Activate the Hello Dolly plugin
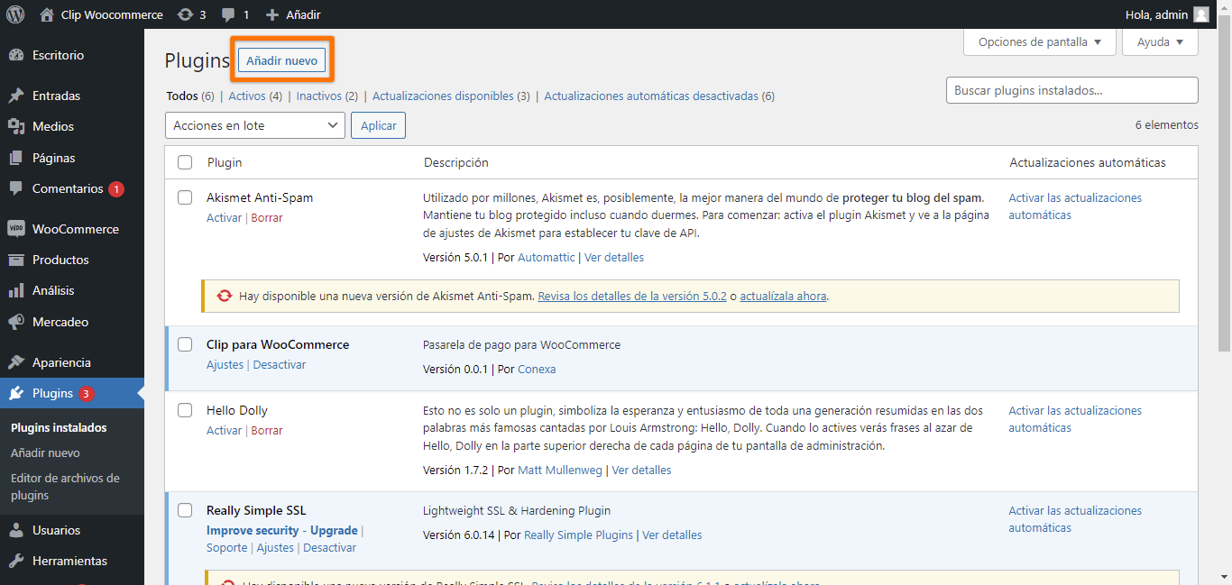This screenshot has width=1232, height=585. click(224, 430)
